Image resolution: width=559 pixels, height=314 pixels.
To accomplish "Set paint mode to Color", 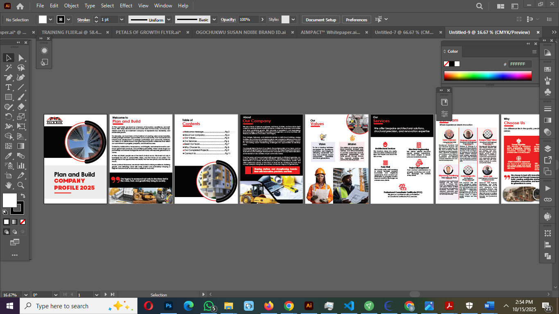I will tap(6, 222).
